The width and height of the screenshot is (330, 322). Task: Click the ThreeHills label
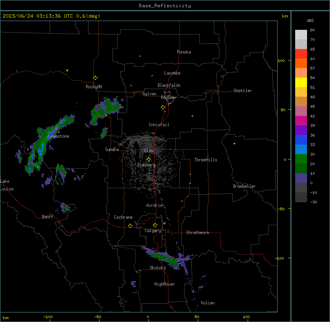tap(206, 160)
